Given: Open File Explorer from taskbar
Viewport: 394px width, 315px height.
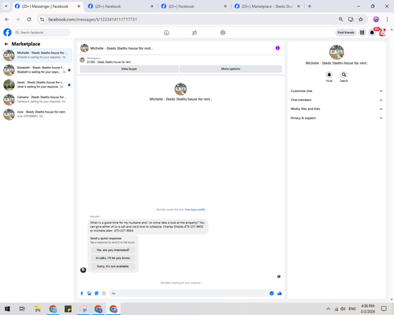Looking at the screenshot, I should coord(38,309).
